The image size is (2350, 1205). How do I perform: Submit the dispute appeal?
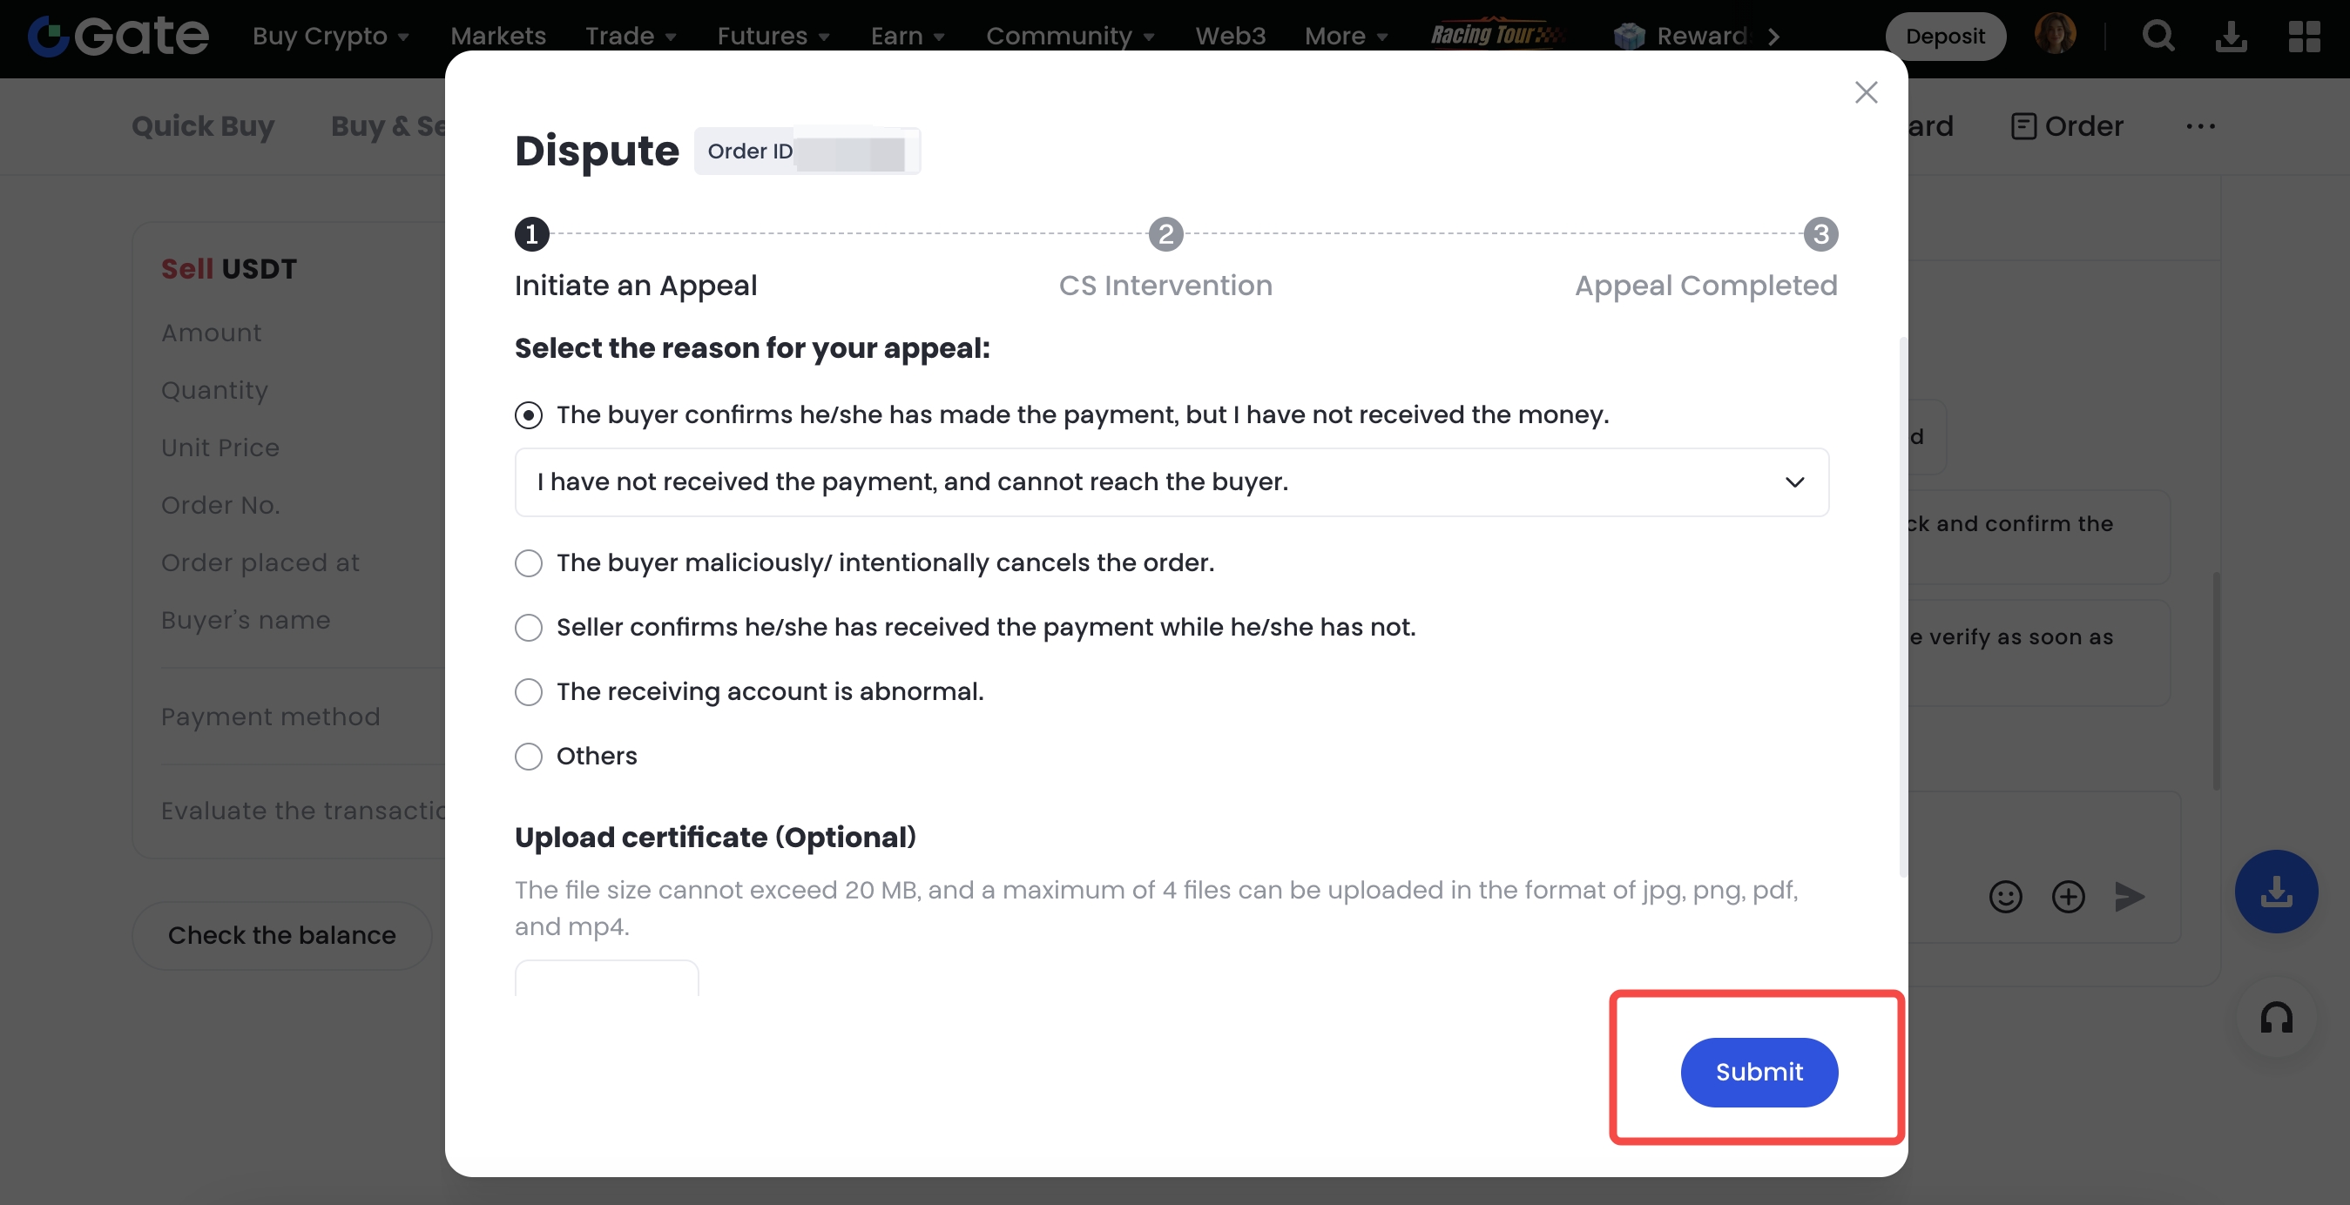pyautogui.click(x=1758, y=1073)
